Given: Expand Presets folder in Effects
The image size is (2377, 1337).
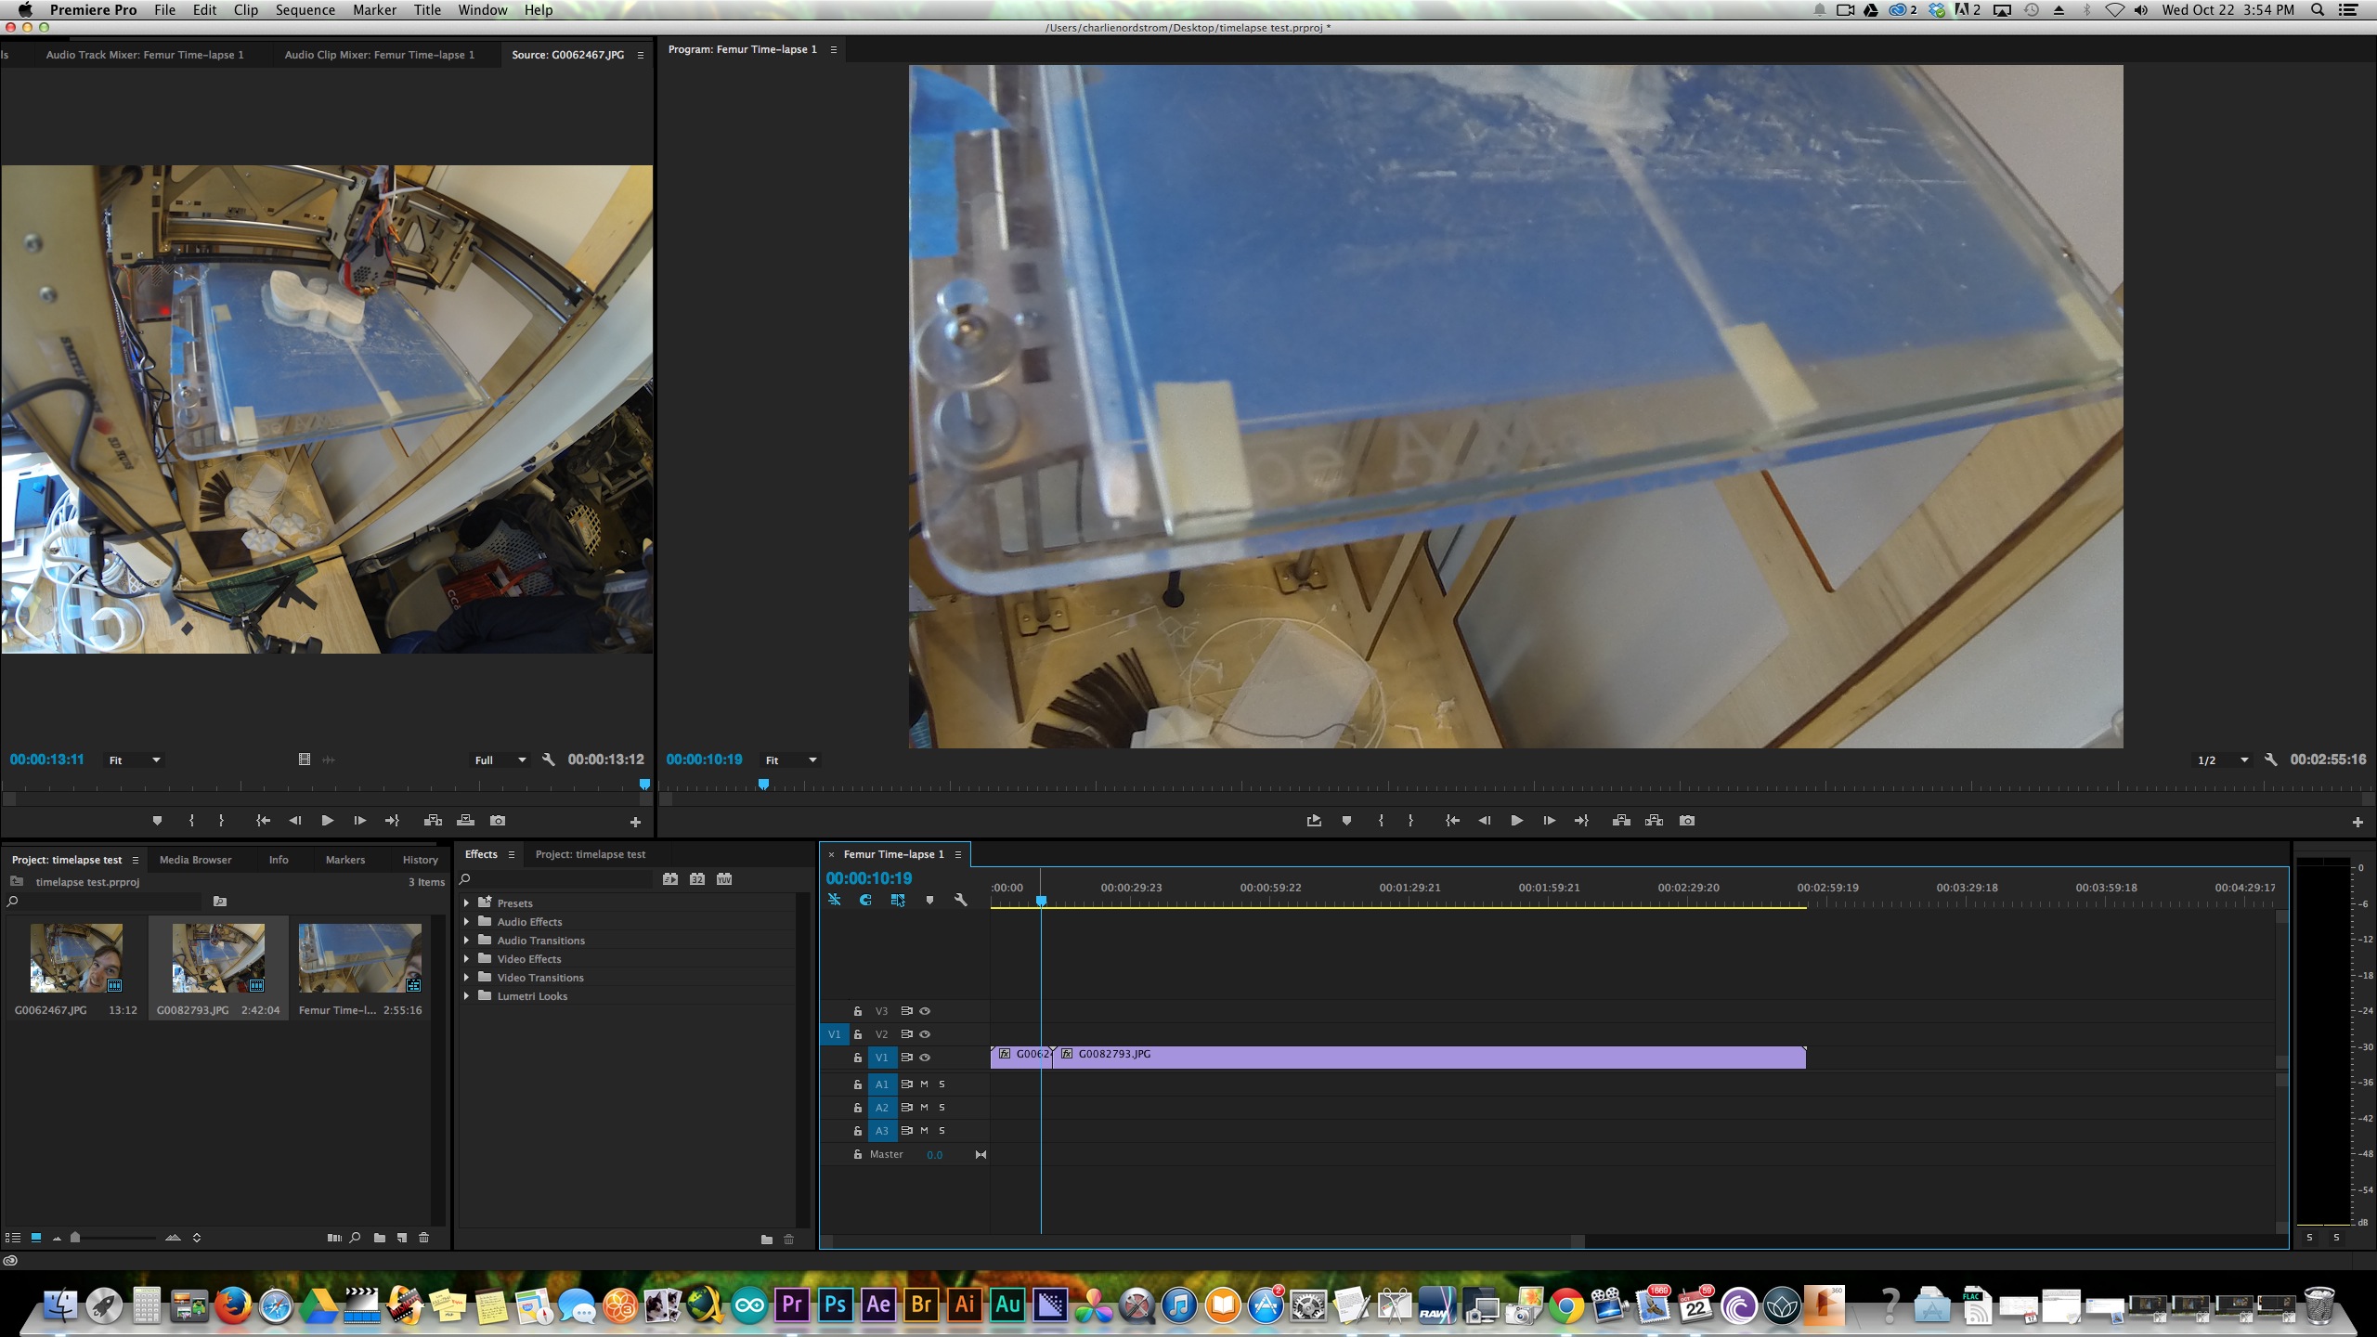Looking at the screenshot, I should pyautogui.click(x=466, y=903).
